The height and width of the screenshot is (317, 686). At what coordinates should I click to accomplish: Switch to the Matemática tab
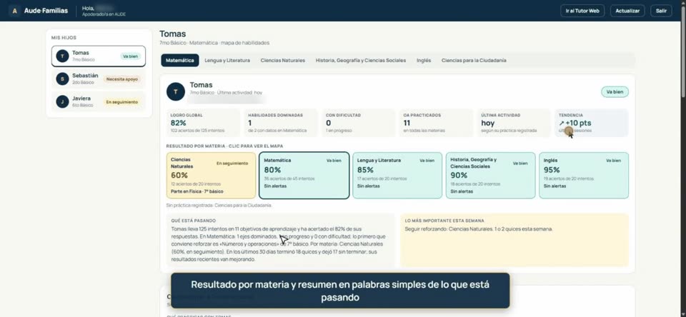180,61
